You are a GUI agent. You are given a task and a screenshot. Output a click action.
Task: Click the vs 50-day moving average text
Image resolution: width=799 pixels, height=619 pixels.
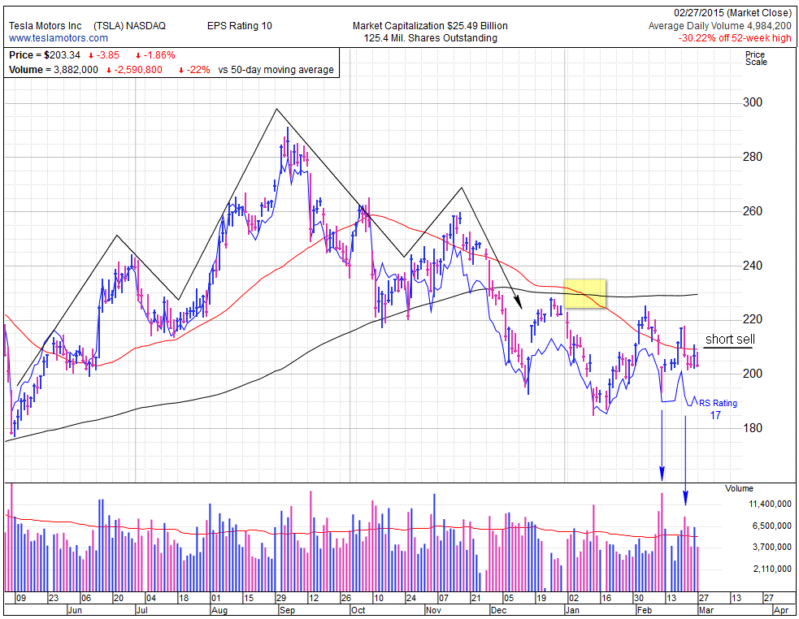(x=276, y=70)
